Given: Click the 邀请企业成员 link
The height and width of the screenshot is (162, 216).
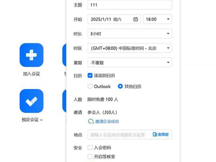Looking at the screenshot, I should 107,122.
